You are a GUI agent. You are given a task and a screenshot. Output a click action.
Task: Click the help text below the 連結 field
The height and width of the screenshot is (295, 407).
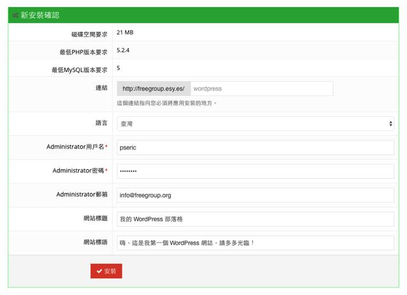pos(166,103)
